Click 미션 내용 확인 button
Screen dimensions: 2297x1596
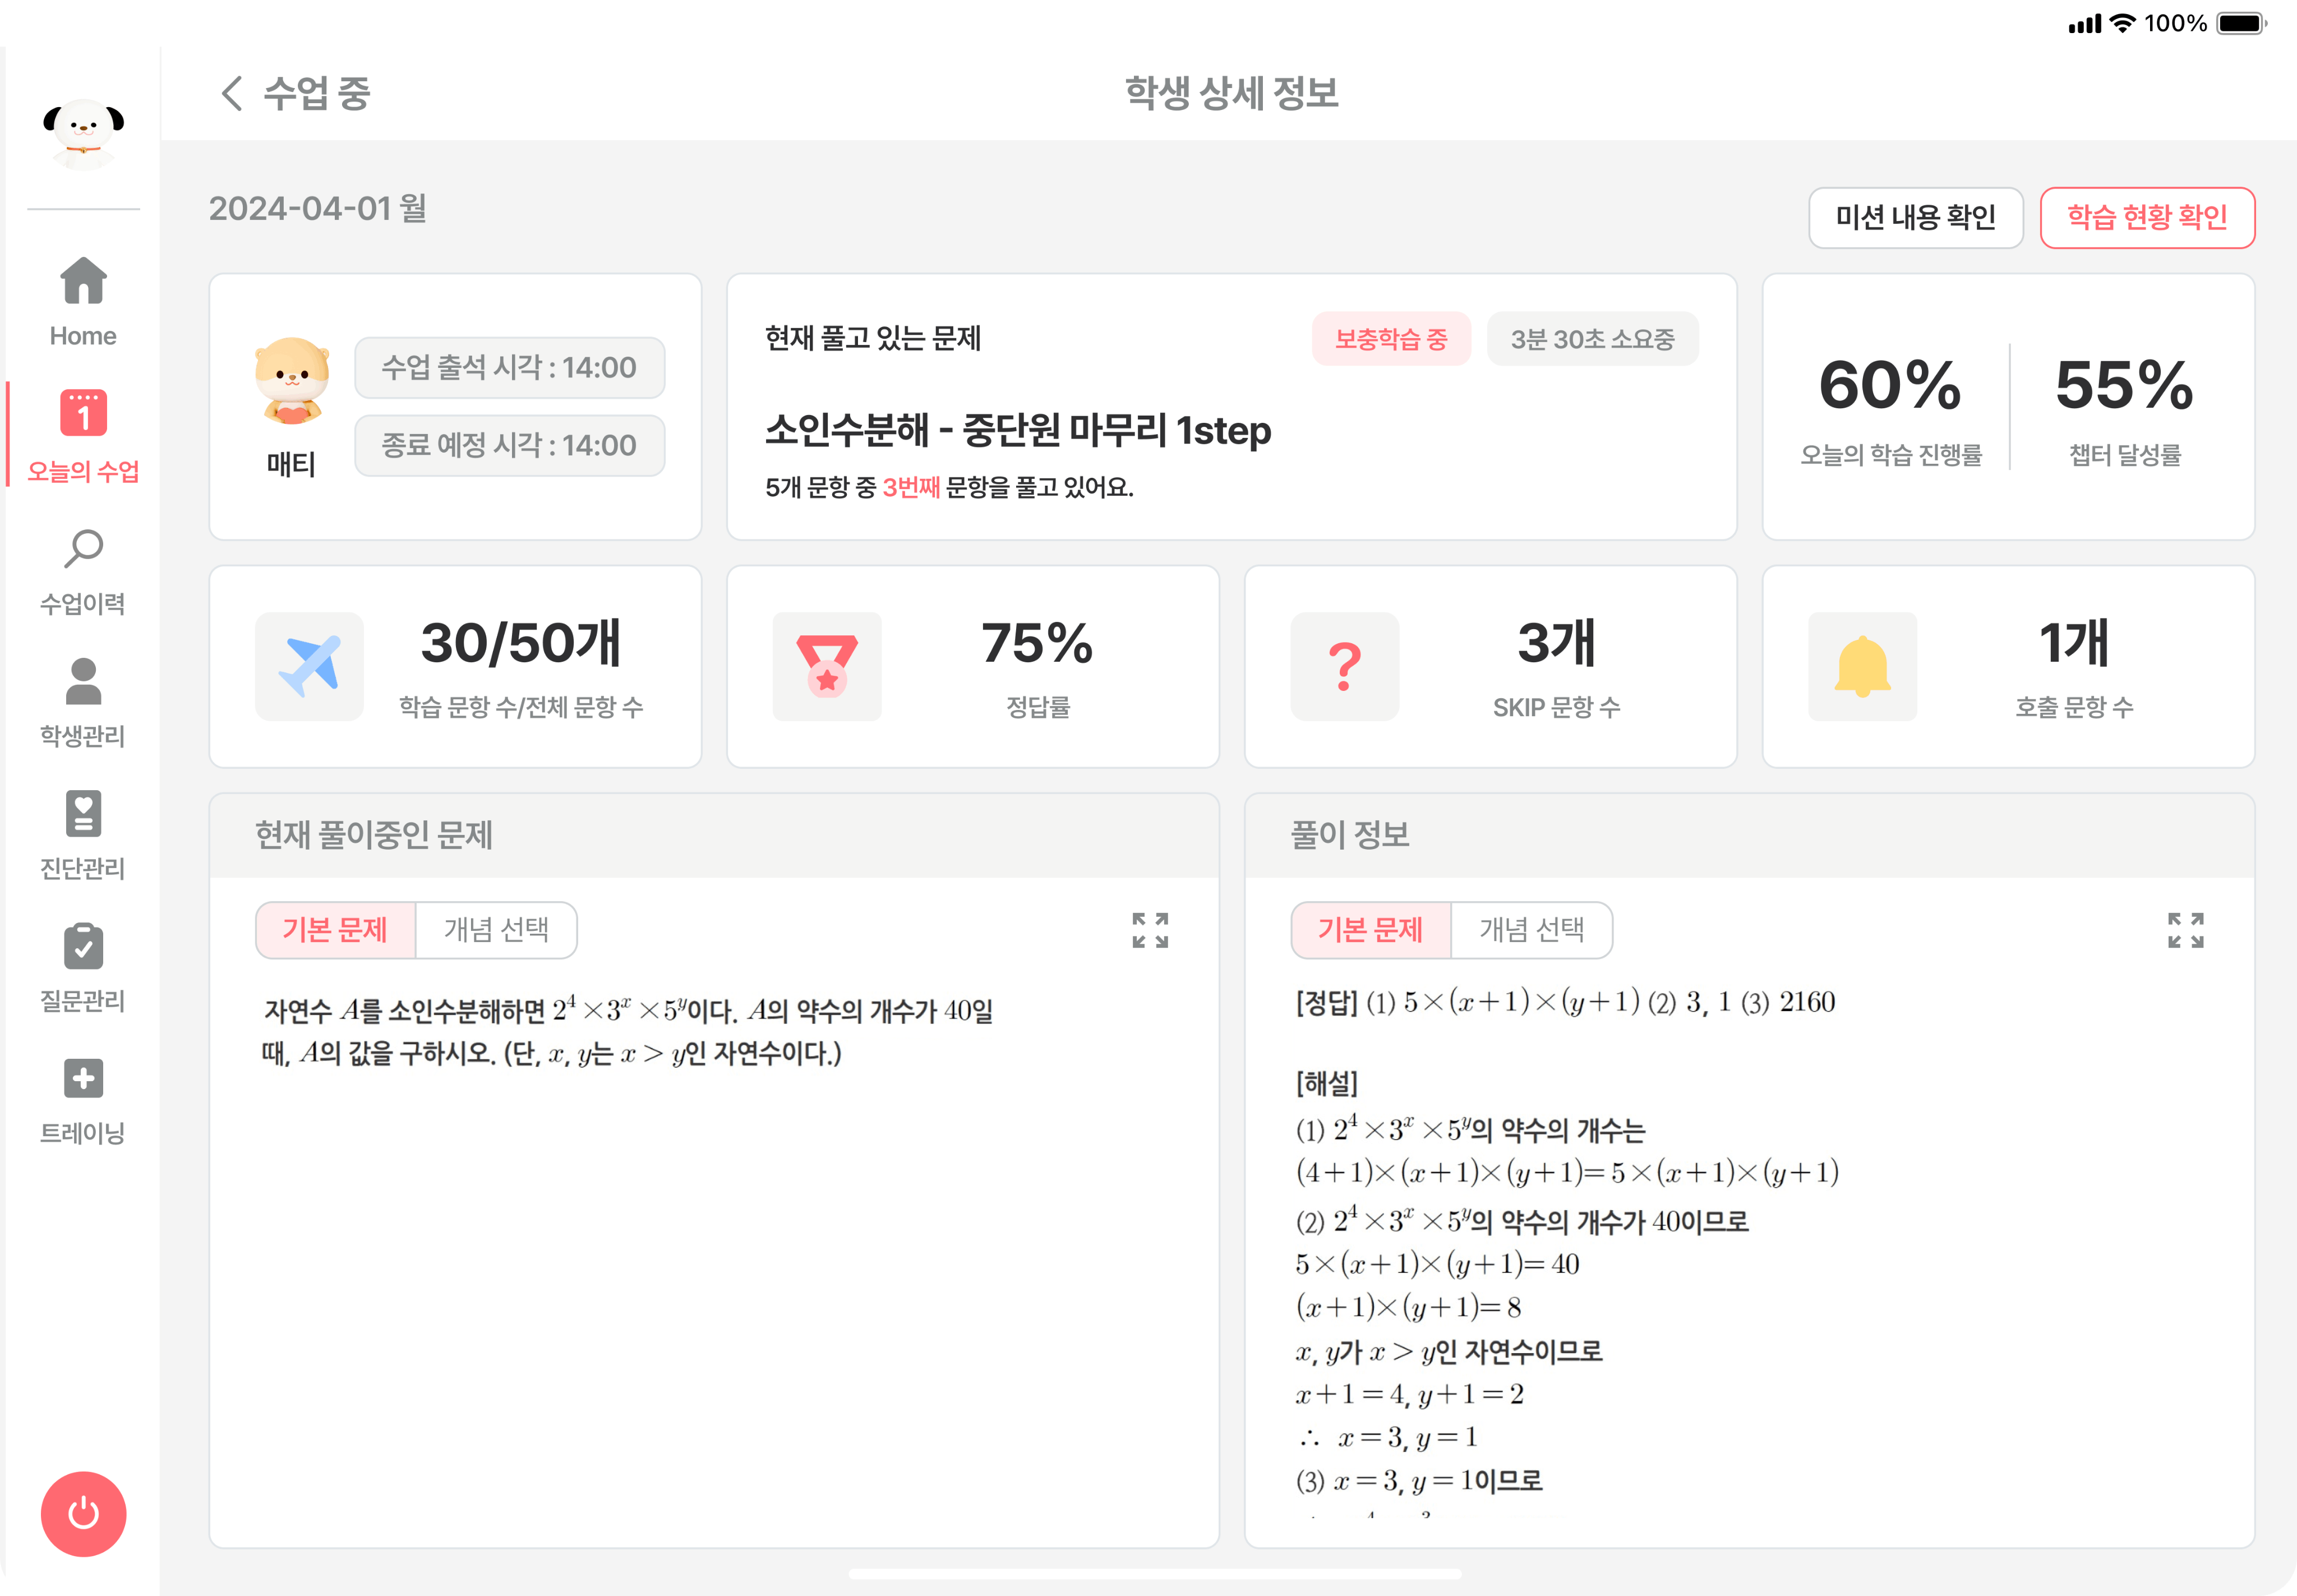(x=1915, y=217)
